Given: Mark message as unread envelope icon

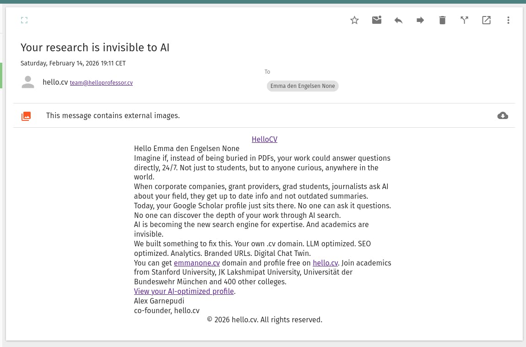Looking at the screenshot, I should 377,20.
